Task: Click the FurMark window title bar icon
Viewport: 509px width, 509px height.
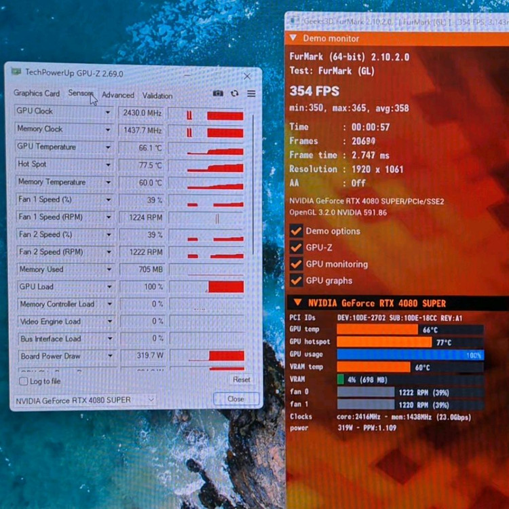Action: 294,22
